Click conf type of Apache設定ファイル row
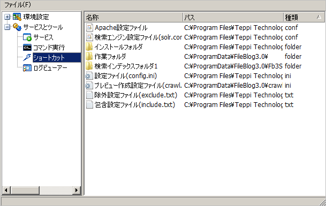 [x=291, y=27]
